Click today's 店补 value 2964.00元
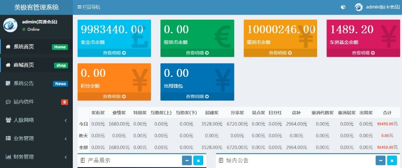The image size is (402, 168). click(297, 124)
